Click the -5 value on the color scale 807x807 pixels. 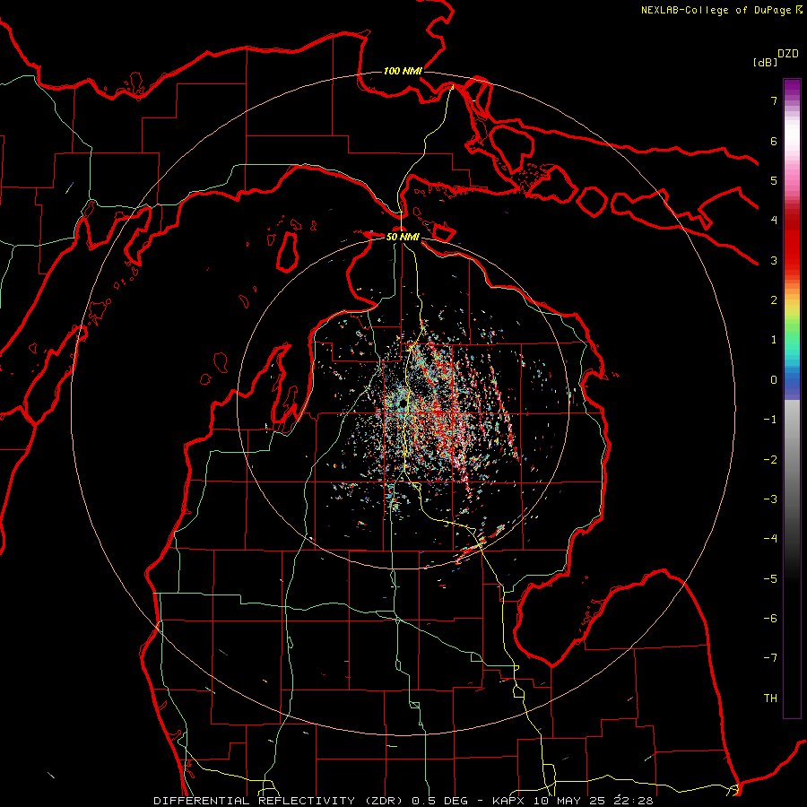(x=770, y=579)
